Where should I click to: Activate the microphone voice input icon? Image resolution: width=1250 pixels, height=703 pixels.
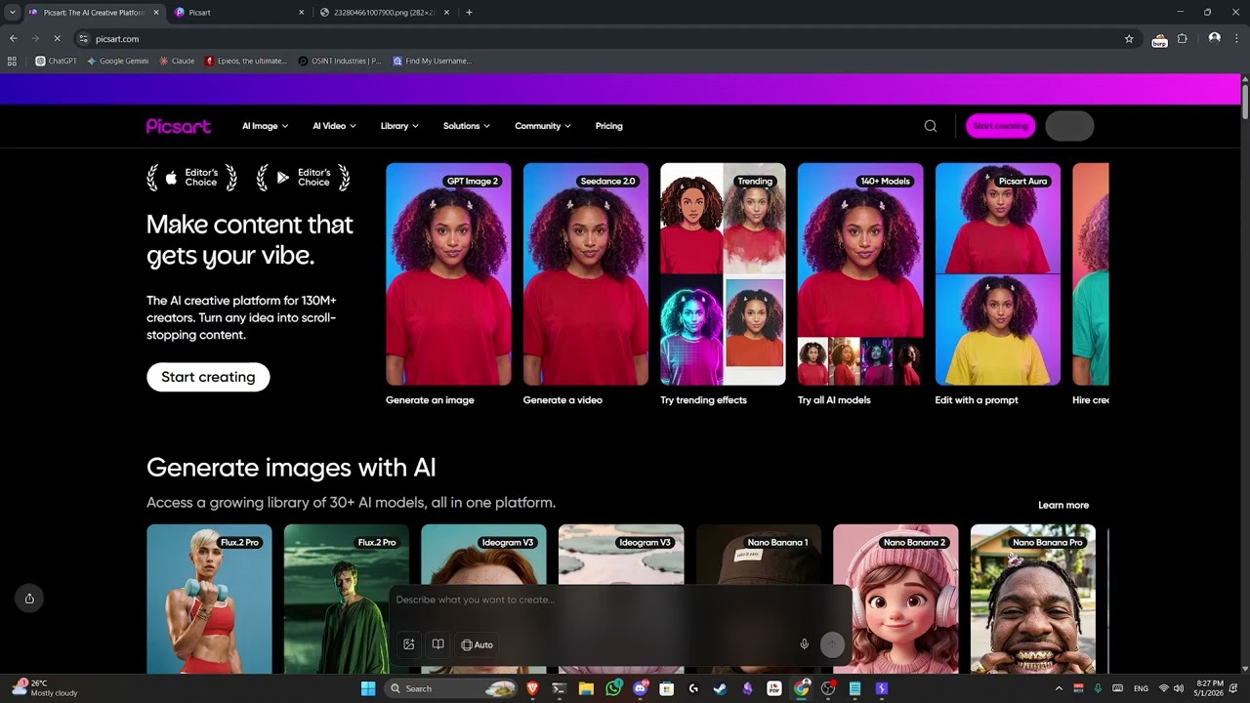pyautogui.click(x=805, y=644)
